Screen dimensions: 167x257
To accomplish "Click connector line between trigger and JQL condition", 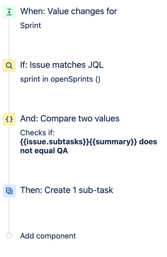I will coord(9,39).
